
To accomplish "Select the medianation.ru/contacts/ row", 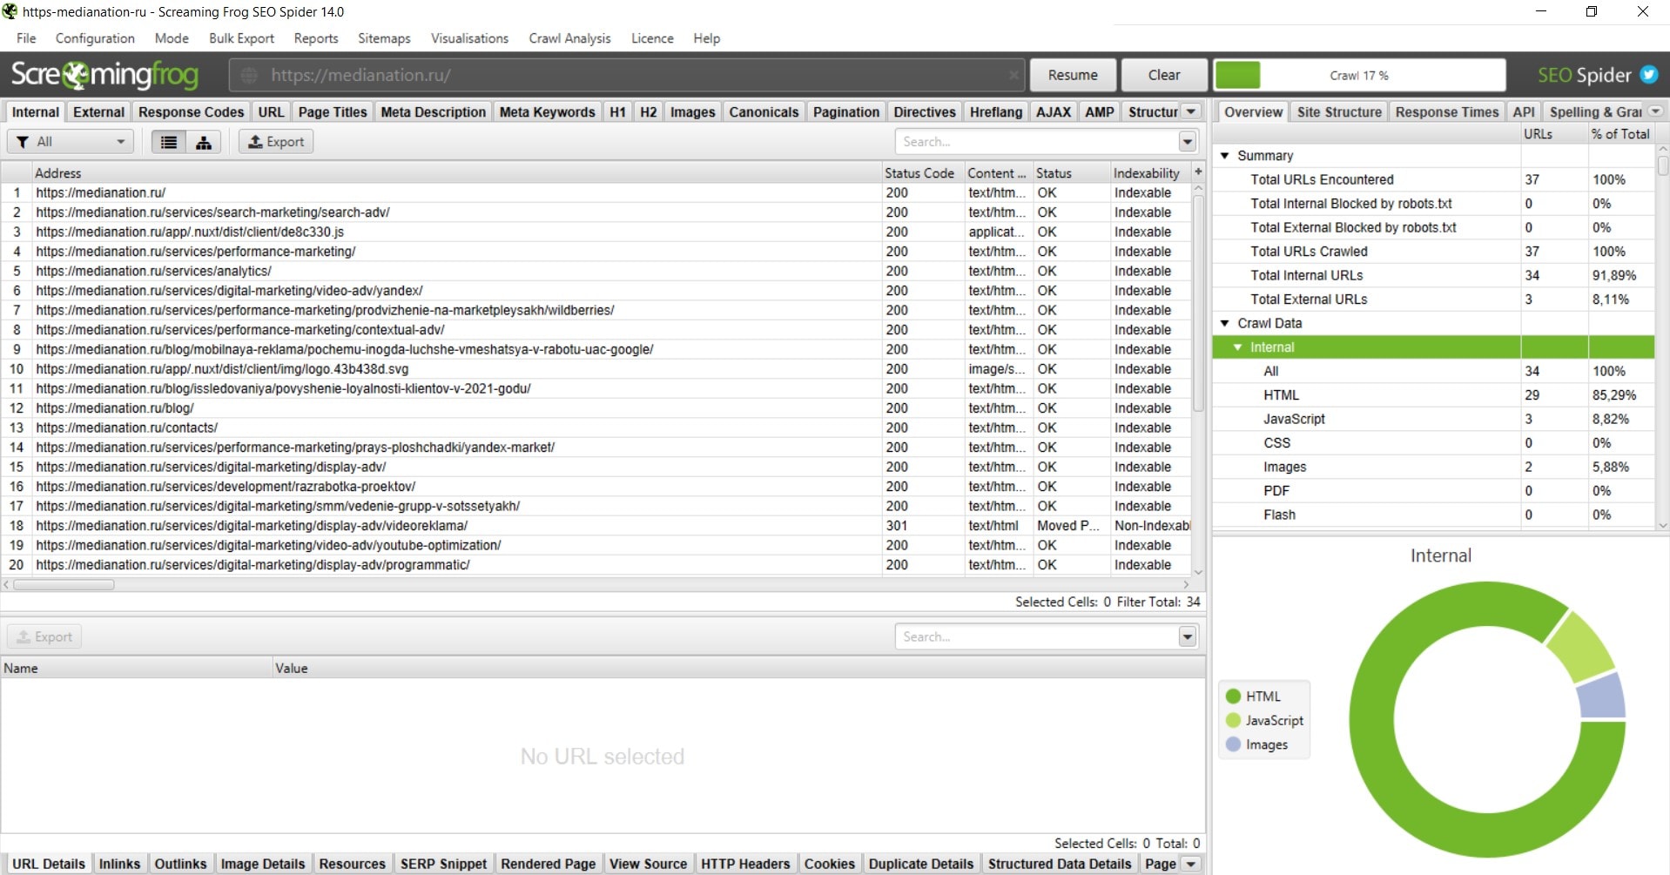I will tap(596, 427).
